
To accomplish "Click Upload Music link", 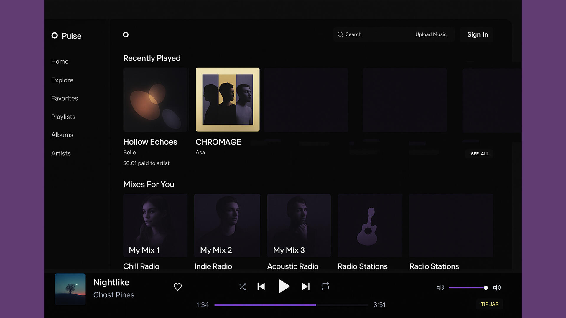I will [x=431, y=34].
